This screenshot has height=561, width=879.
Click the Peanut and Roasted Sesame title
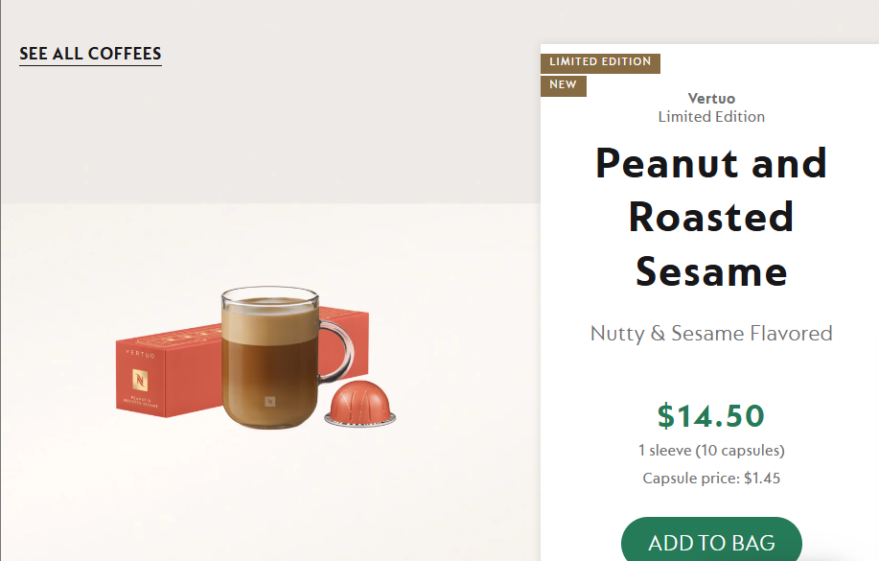coord(711,218)
